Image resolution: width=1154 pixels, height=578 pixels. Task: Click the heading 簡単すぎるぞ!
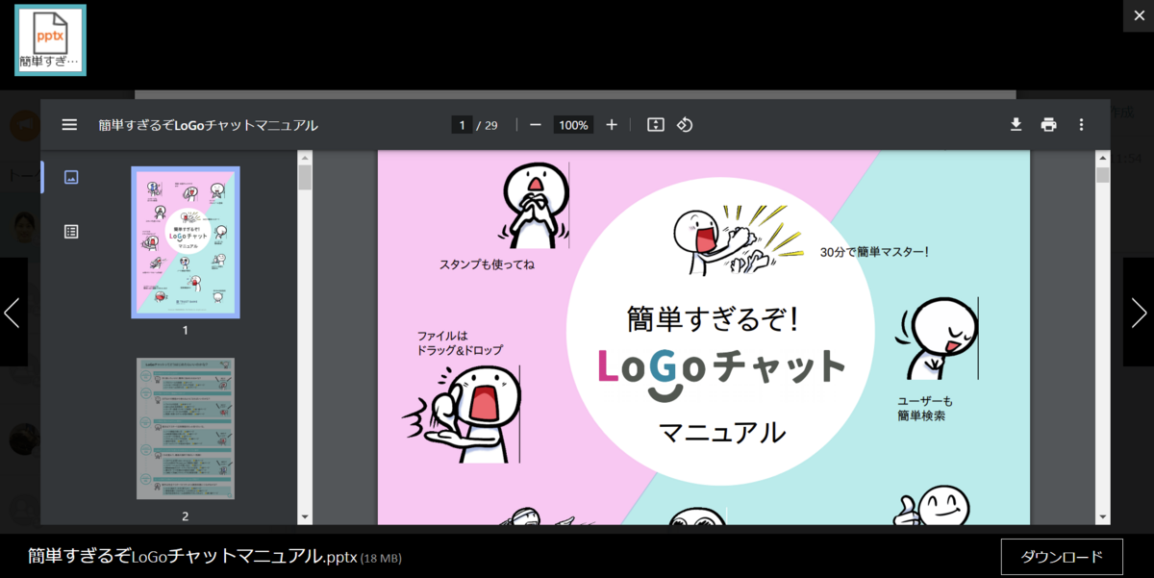click(714, 318)
